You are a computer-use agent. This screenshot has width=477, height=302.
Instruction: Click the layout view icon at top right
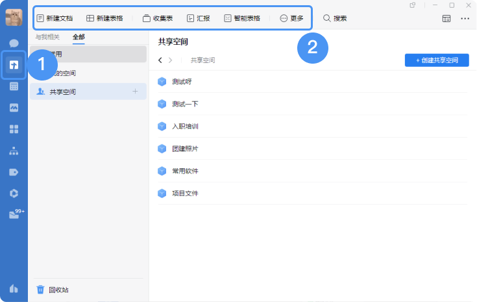(446, 18)
